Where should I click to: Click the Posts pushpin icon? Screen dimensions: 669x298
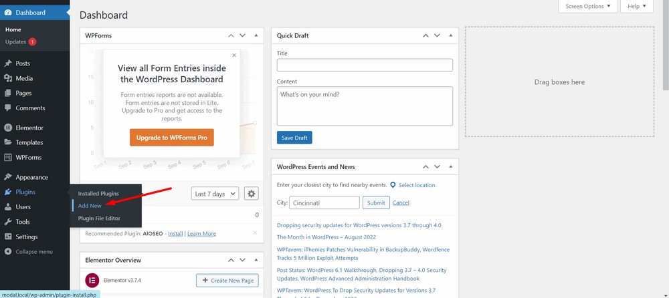(x=7, y=63)
